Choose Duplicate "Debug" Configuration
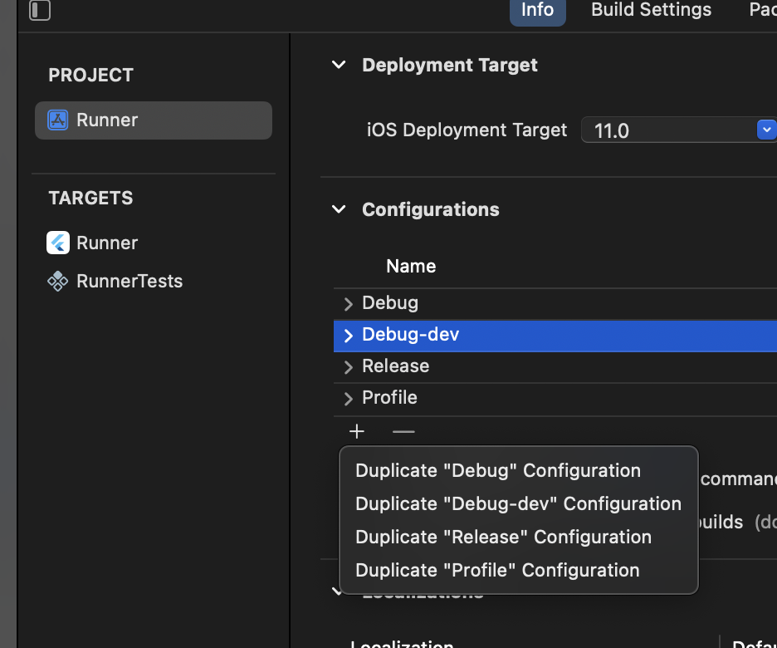777x648 pixels. (498, 470)
